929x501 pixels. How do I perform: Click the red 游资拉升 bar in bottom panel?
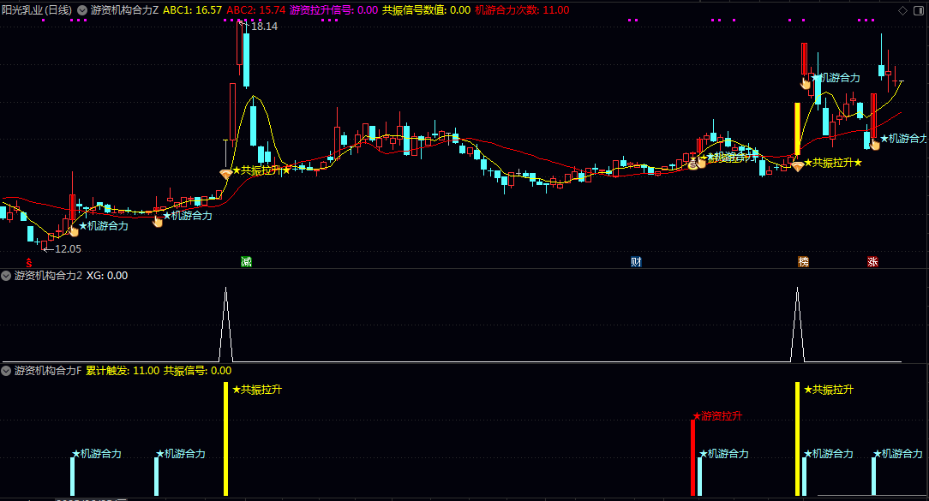pos(693,458)
